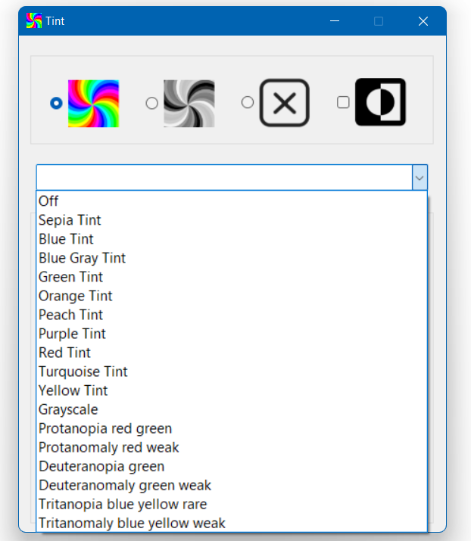Click the rainbow color swirl icon
This screenshot has height=541, width=471.
(x=93, y=103)
